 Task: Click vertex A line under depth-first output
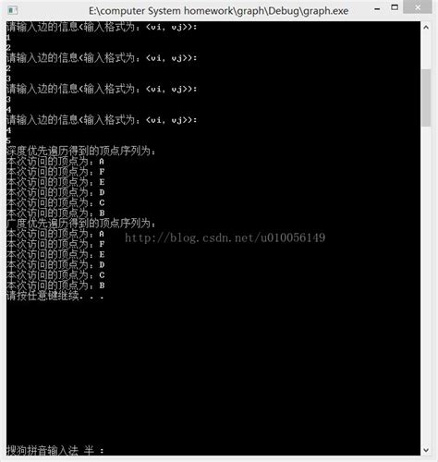55,162
